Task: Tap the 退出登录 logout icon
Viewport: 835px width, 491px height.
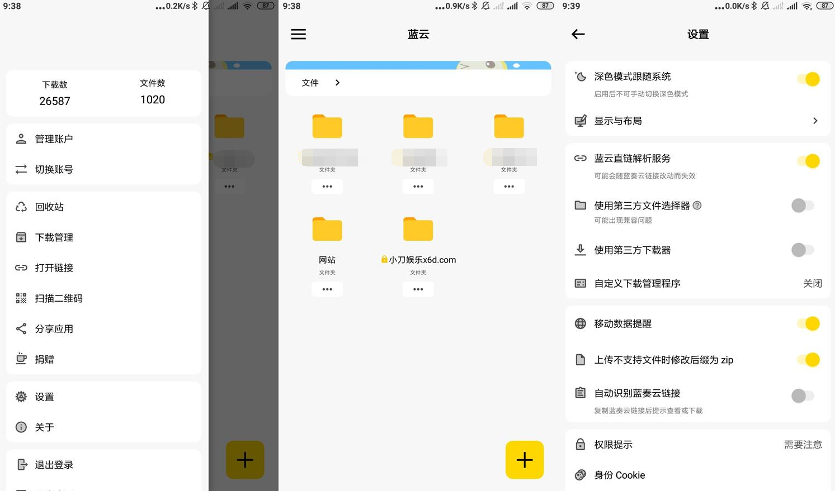Action: point(21,464)
